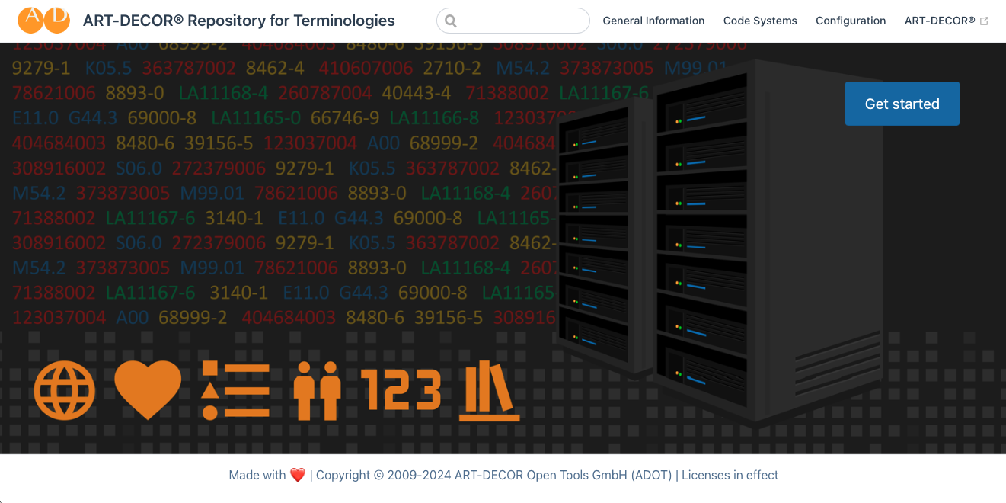
Task: Click the large orange heart icon
Action: [148, 390]
